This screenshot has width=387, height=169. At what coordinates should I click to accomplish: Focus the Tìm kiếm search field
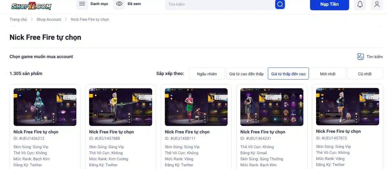pyautogui.click(x=219, y=4)
